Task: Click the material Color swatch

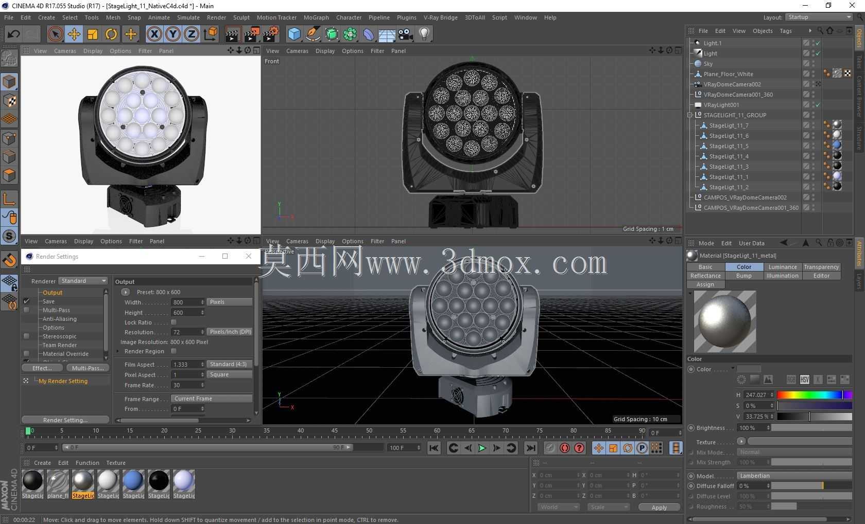Action: [x=749, y=369]
